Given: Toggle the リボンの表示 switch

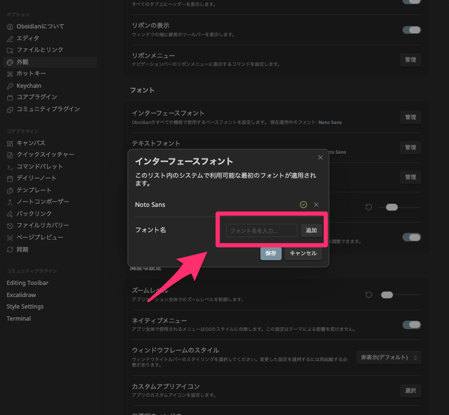Looking at the screenshot, I should pyautogui.click(x=412, y=30).
